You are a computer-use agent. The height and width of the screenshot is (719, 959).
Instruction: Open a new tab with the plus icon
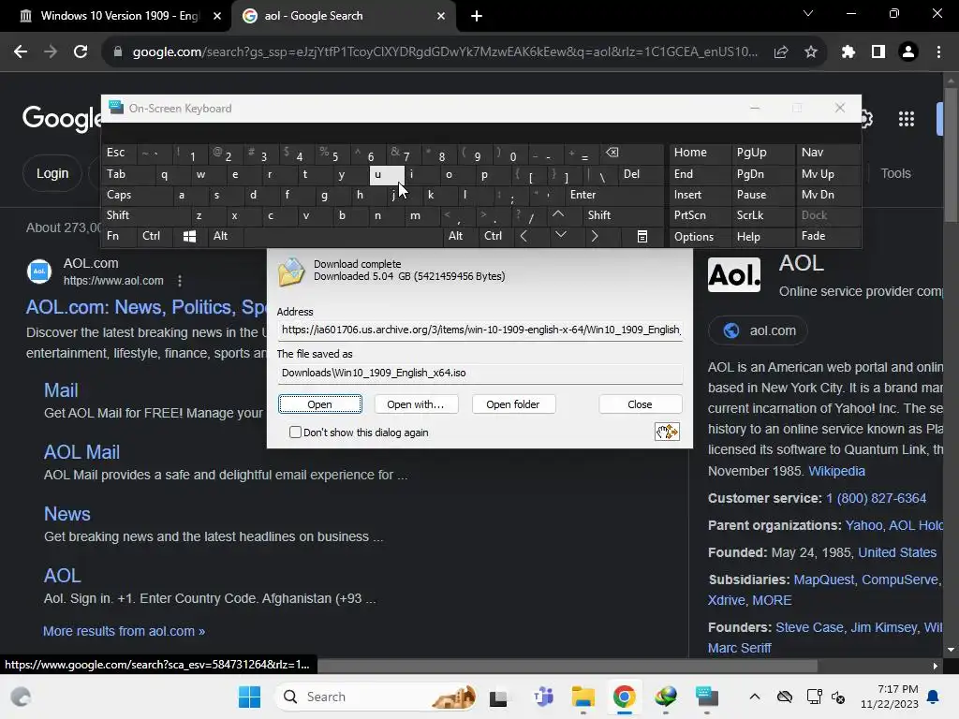click(x=477, y=16)
